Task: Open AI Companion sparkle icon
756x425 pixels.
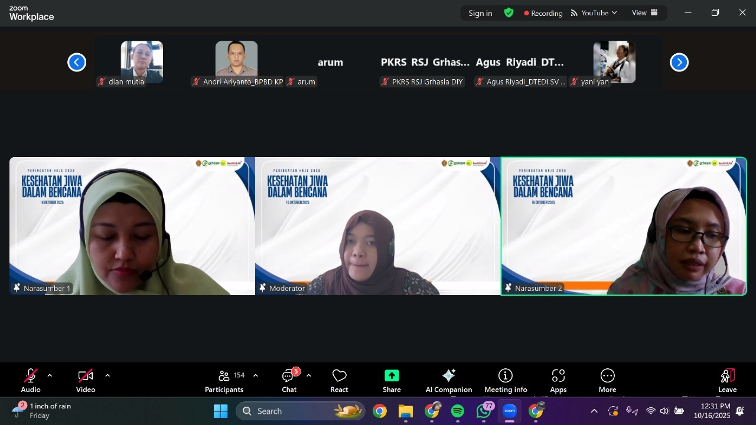Action: [x=449, y=376]
